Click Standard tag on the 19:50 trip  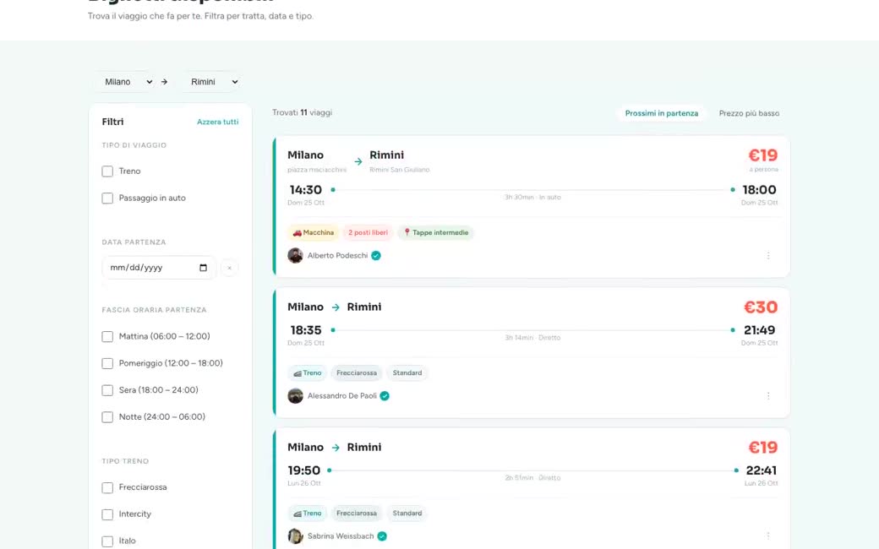[x=407, y=514]
